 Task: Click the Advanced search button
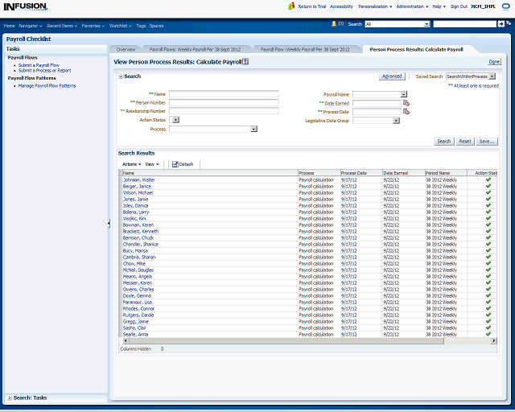point(392,76)
